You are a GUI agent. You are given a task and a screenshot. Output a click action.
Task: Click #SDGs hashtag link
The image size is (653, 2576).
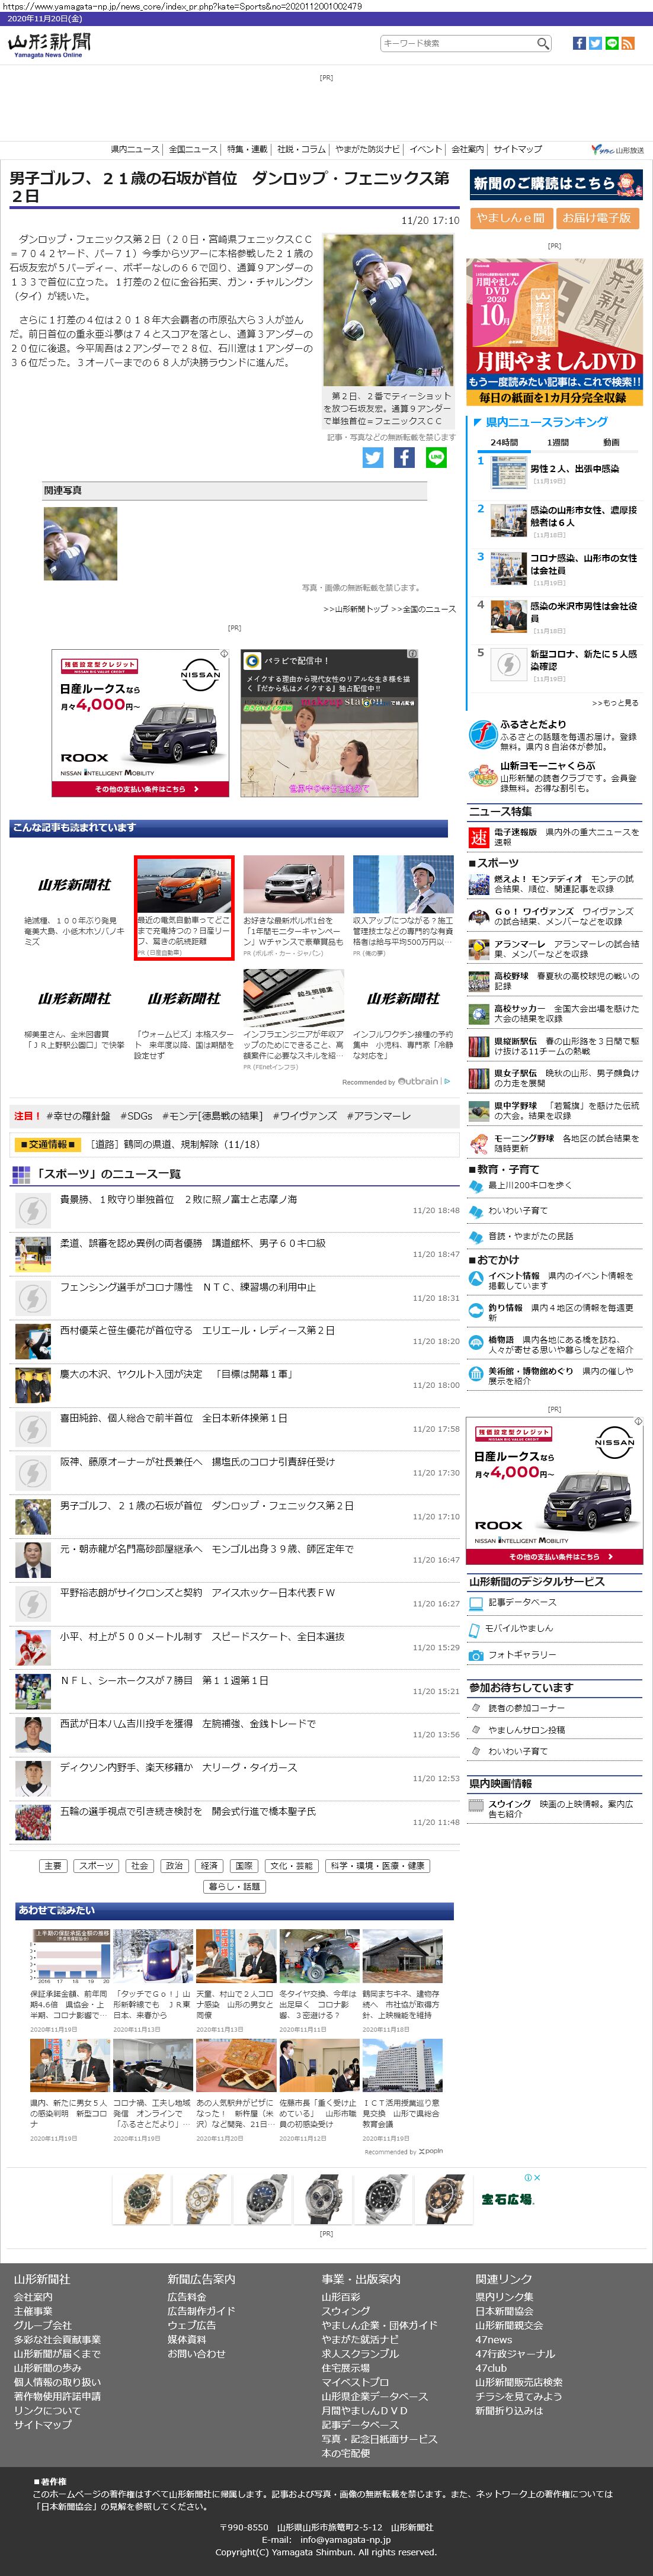[136, 1115]
